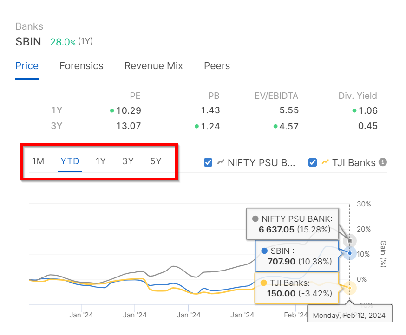Screen dimensions: 406x335
Task: Click the NIFTY PSU BANK tooltip box
Action: [292, 224]
